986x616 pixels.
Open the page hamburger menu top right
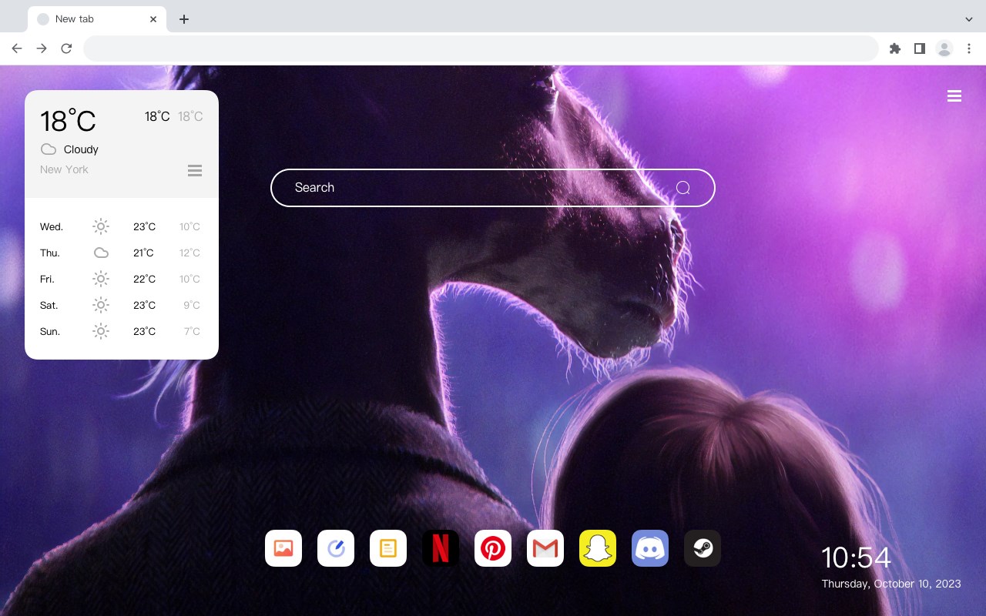[x=954, y=96]
